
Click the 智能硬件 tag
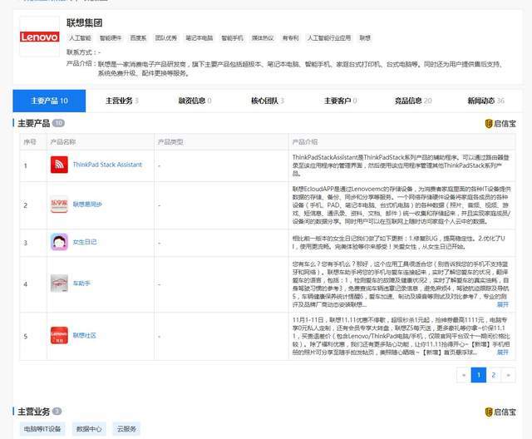111,38
